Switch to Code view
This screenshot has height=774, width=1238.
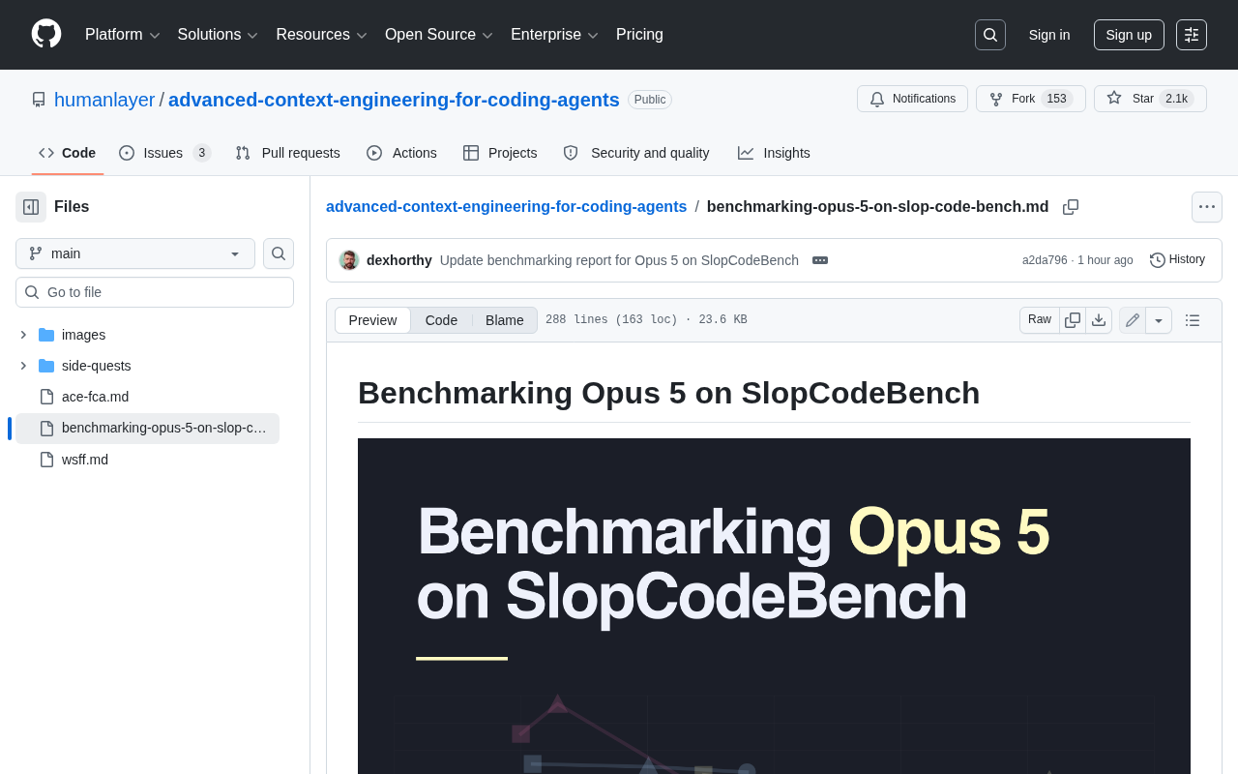[x=441, y=320]
